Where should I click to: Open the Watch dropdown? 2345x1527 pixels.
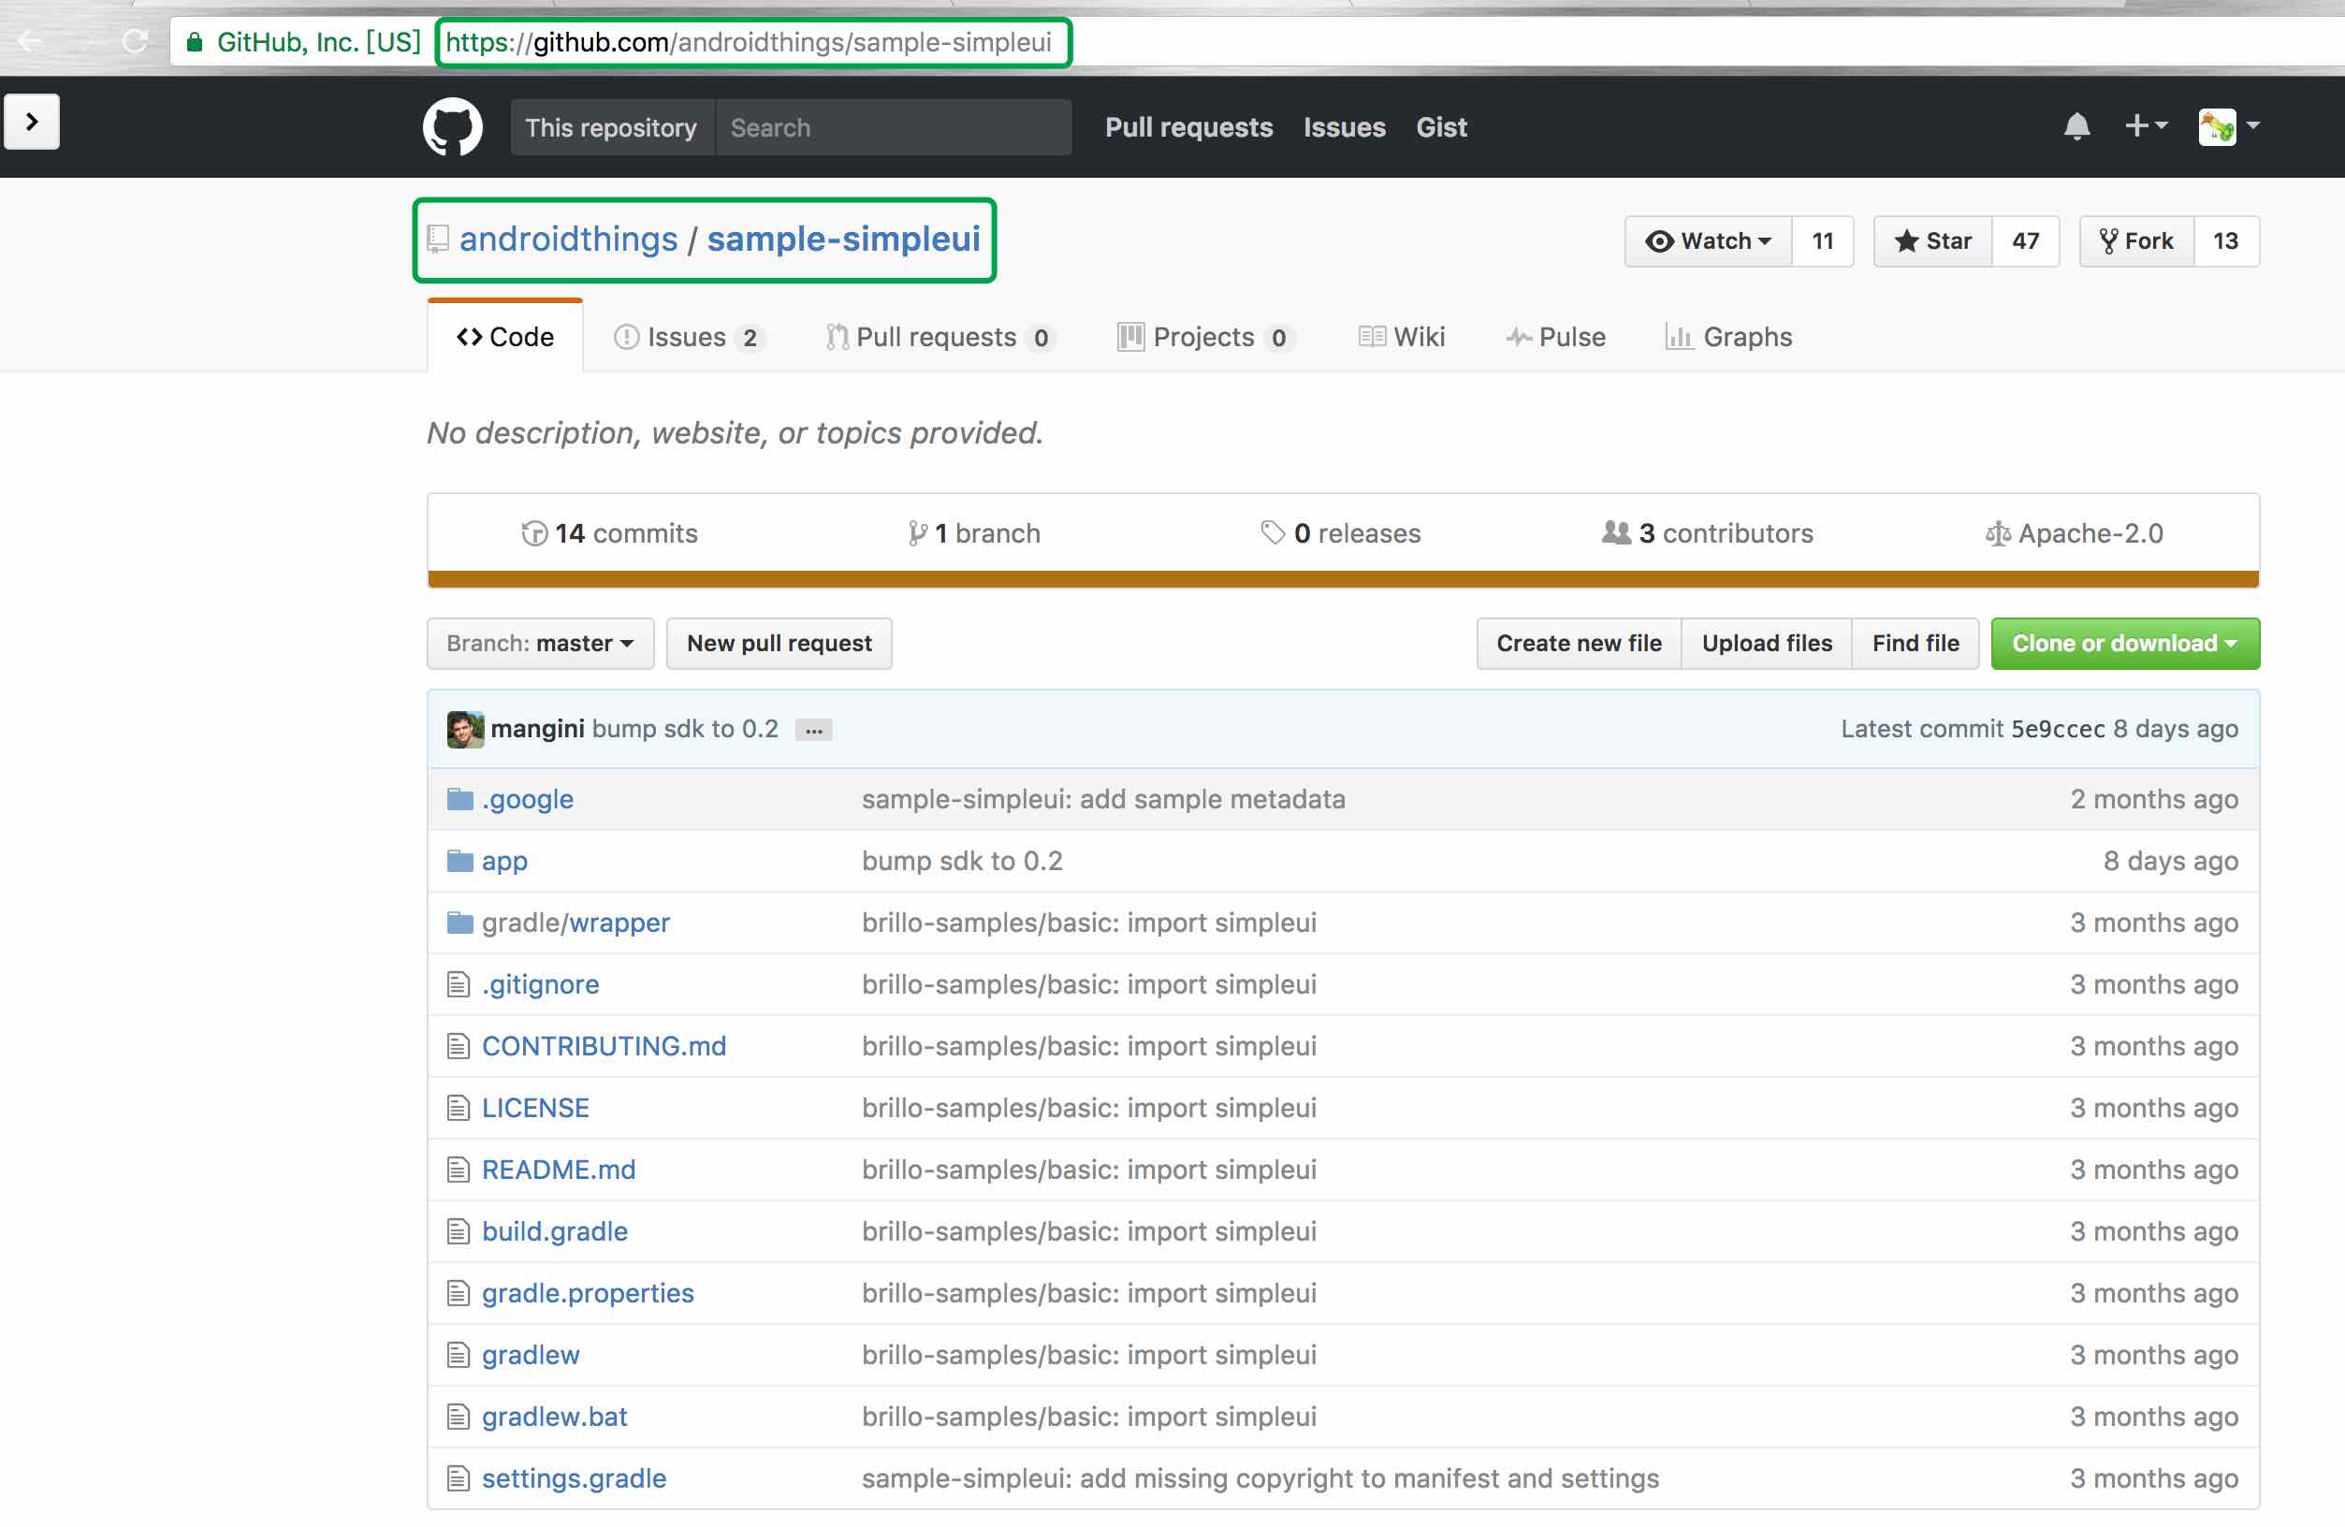click(x=1708, y=241)
